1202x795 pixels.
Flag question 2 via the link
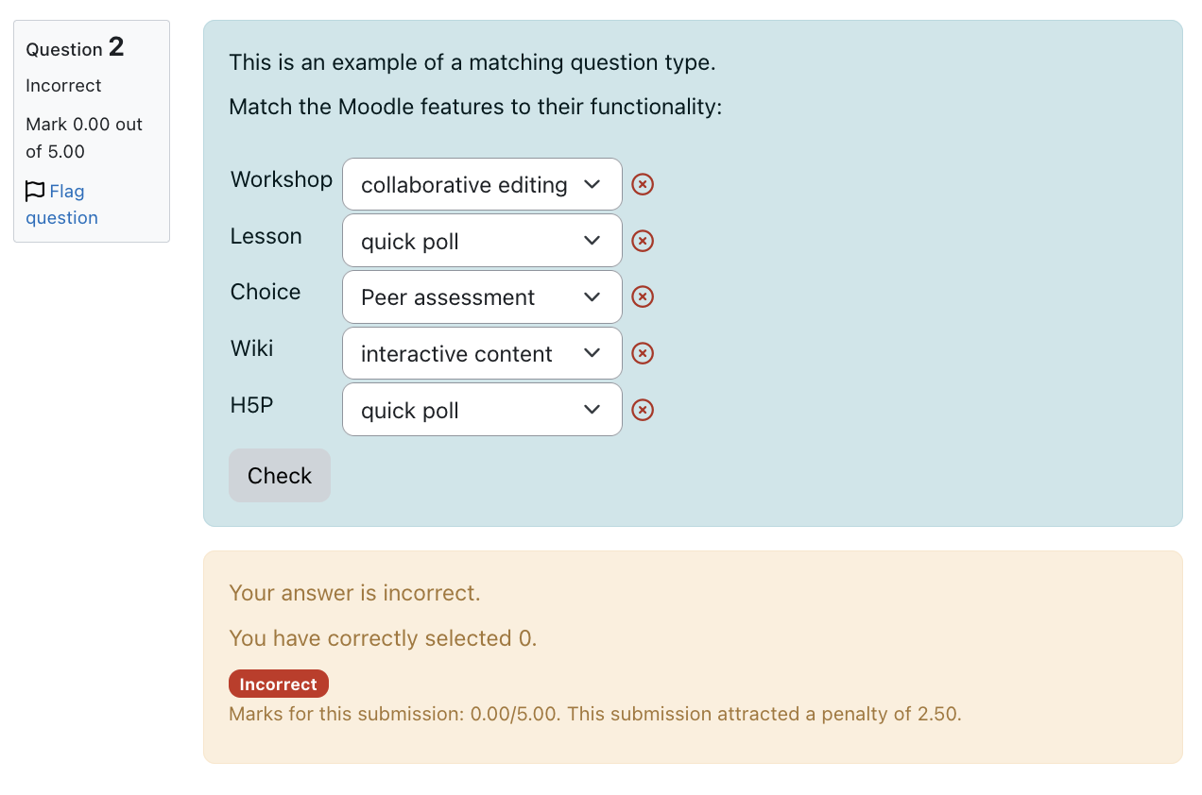tap(61, 204)
